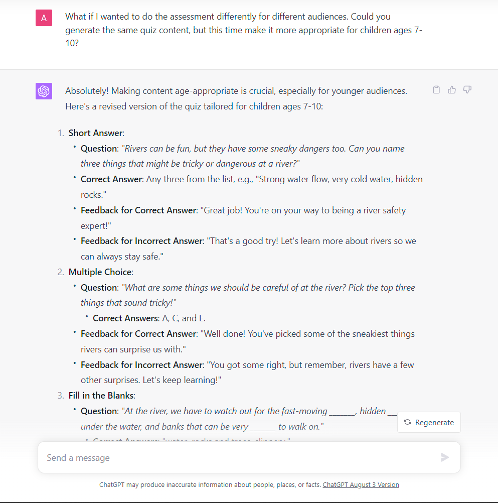
Task: Give the response a thumbs down
Action: pos(467,90)
